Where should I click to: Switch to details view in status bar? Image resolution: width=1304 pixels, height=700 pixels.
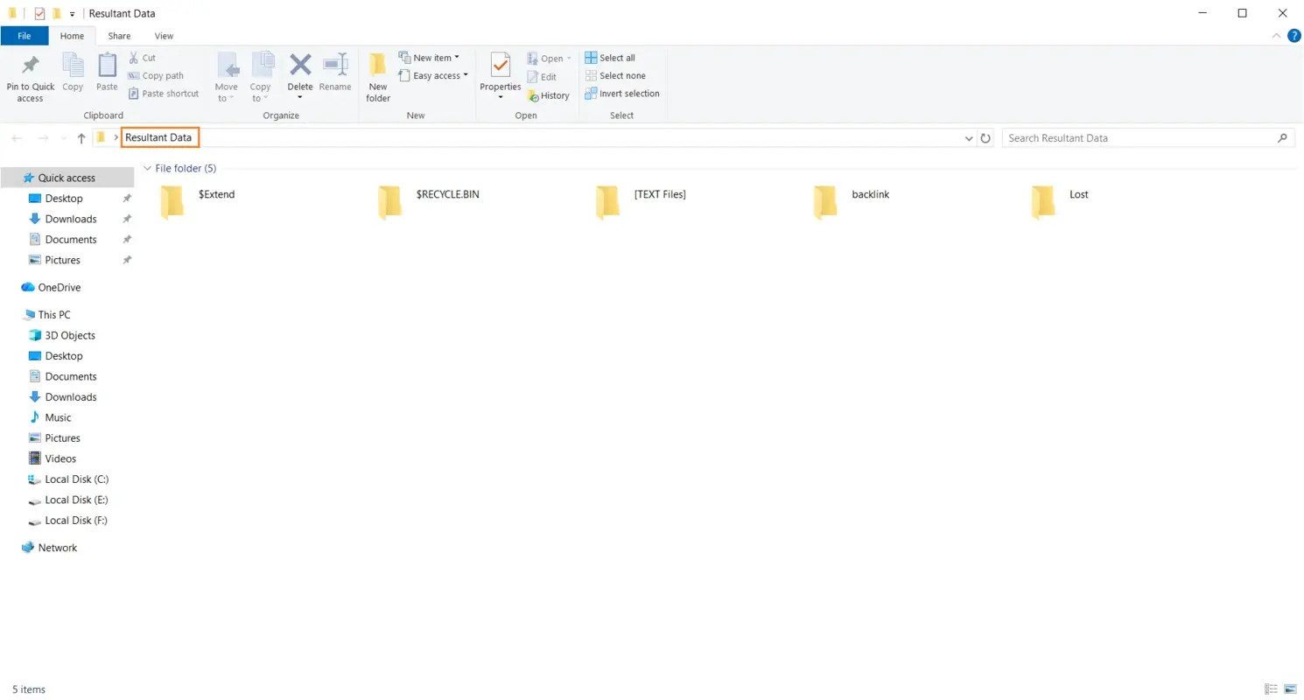1271,689
